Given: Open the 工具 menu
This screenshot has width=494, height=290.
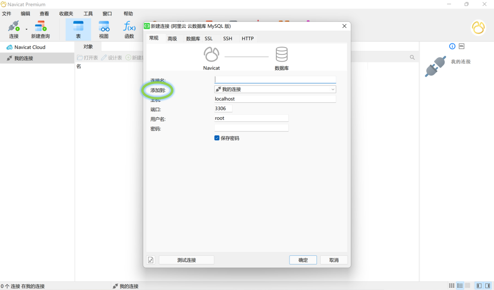Looking at the screenshot, I should pos(88,14).
